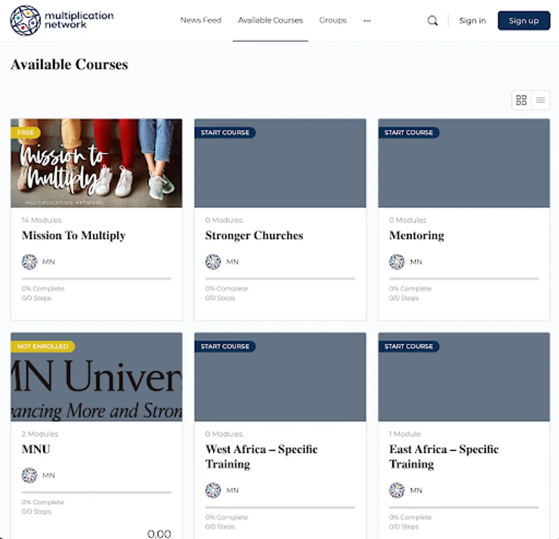Click the Sign in link
Image resolution: width=559 pixels, height=539 pixels.
(472, 21)
